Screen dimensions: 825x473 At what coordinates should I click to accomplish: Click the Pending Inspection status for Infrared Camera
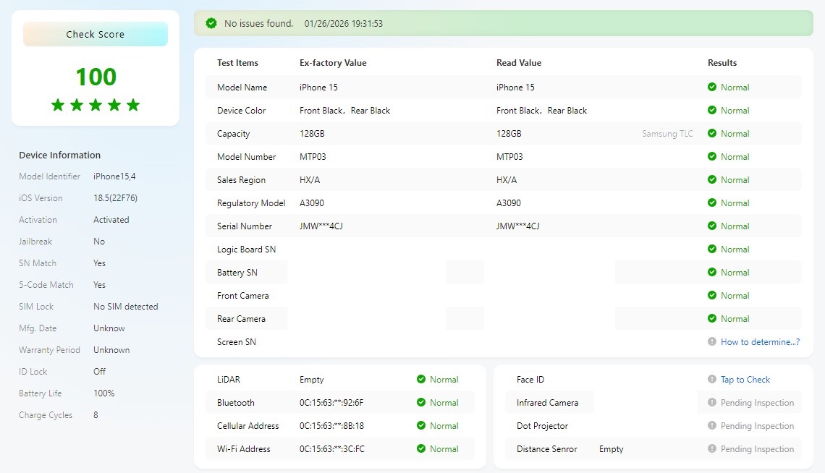(x=757, y=403)
